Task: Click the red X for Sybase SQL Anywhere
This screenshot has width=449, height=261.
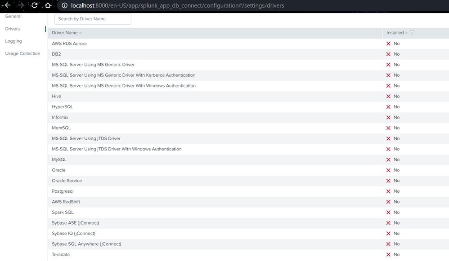Action: [388, 244]
